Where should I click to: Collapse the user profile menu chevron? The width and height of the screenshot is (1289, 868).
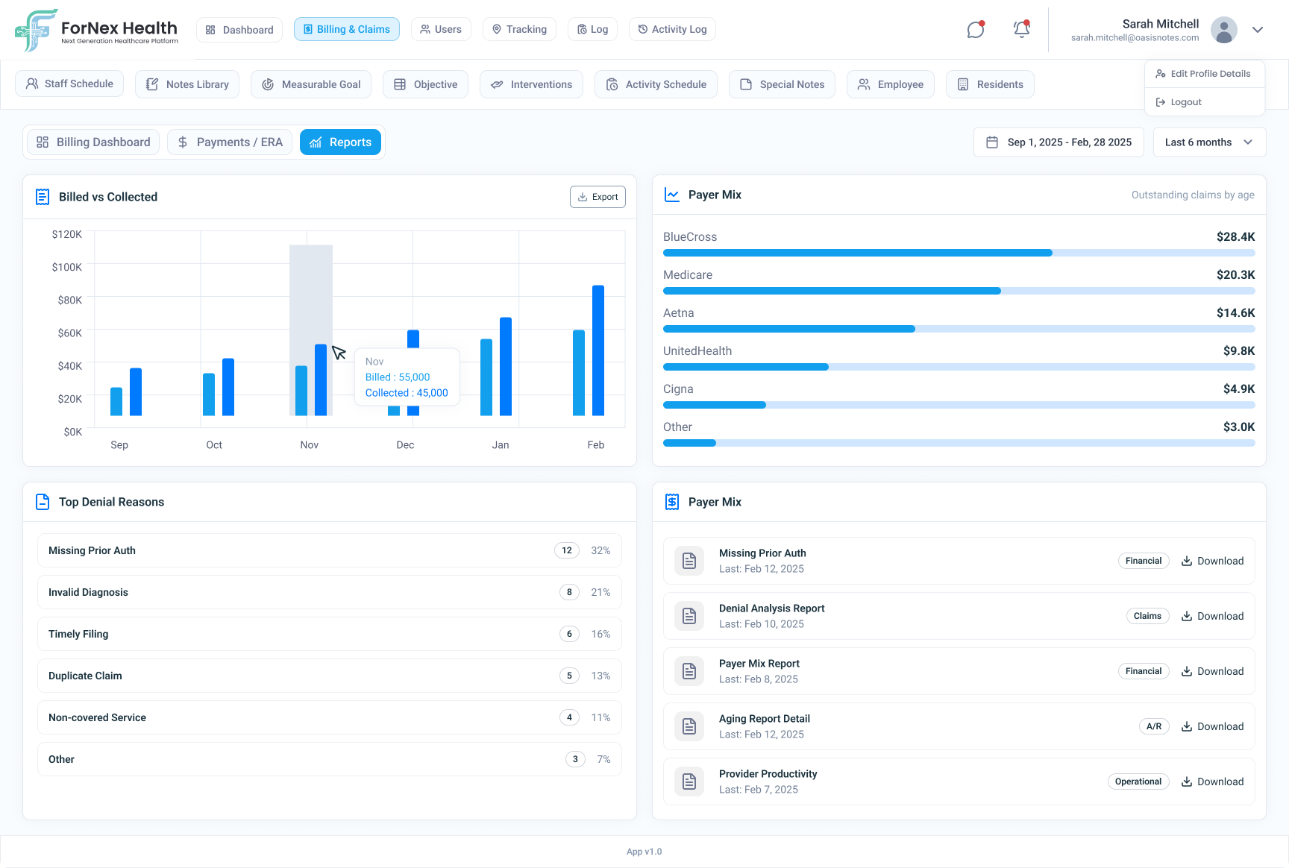1258,30
